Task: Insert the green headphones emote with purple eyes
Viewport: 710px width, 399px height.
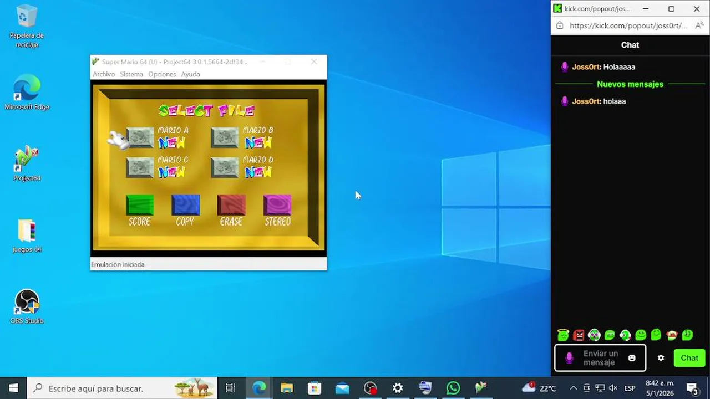Action: (594, 335)
